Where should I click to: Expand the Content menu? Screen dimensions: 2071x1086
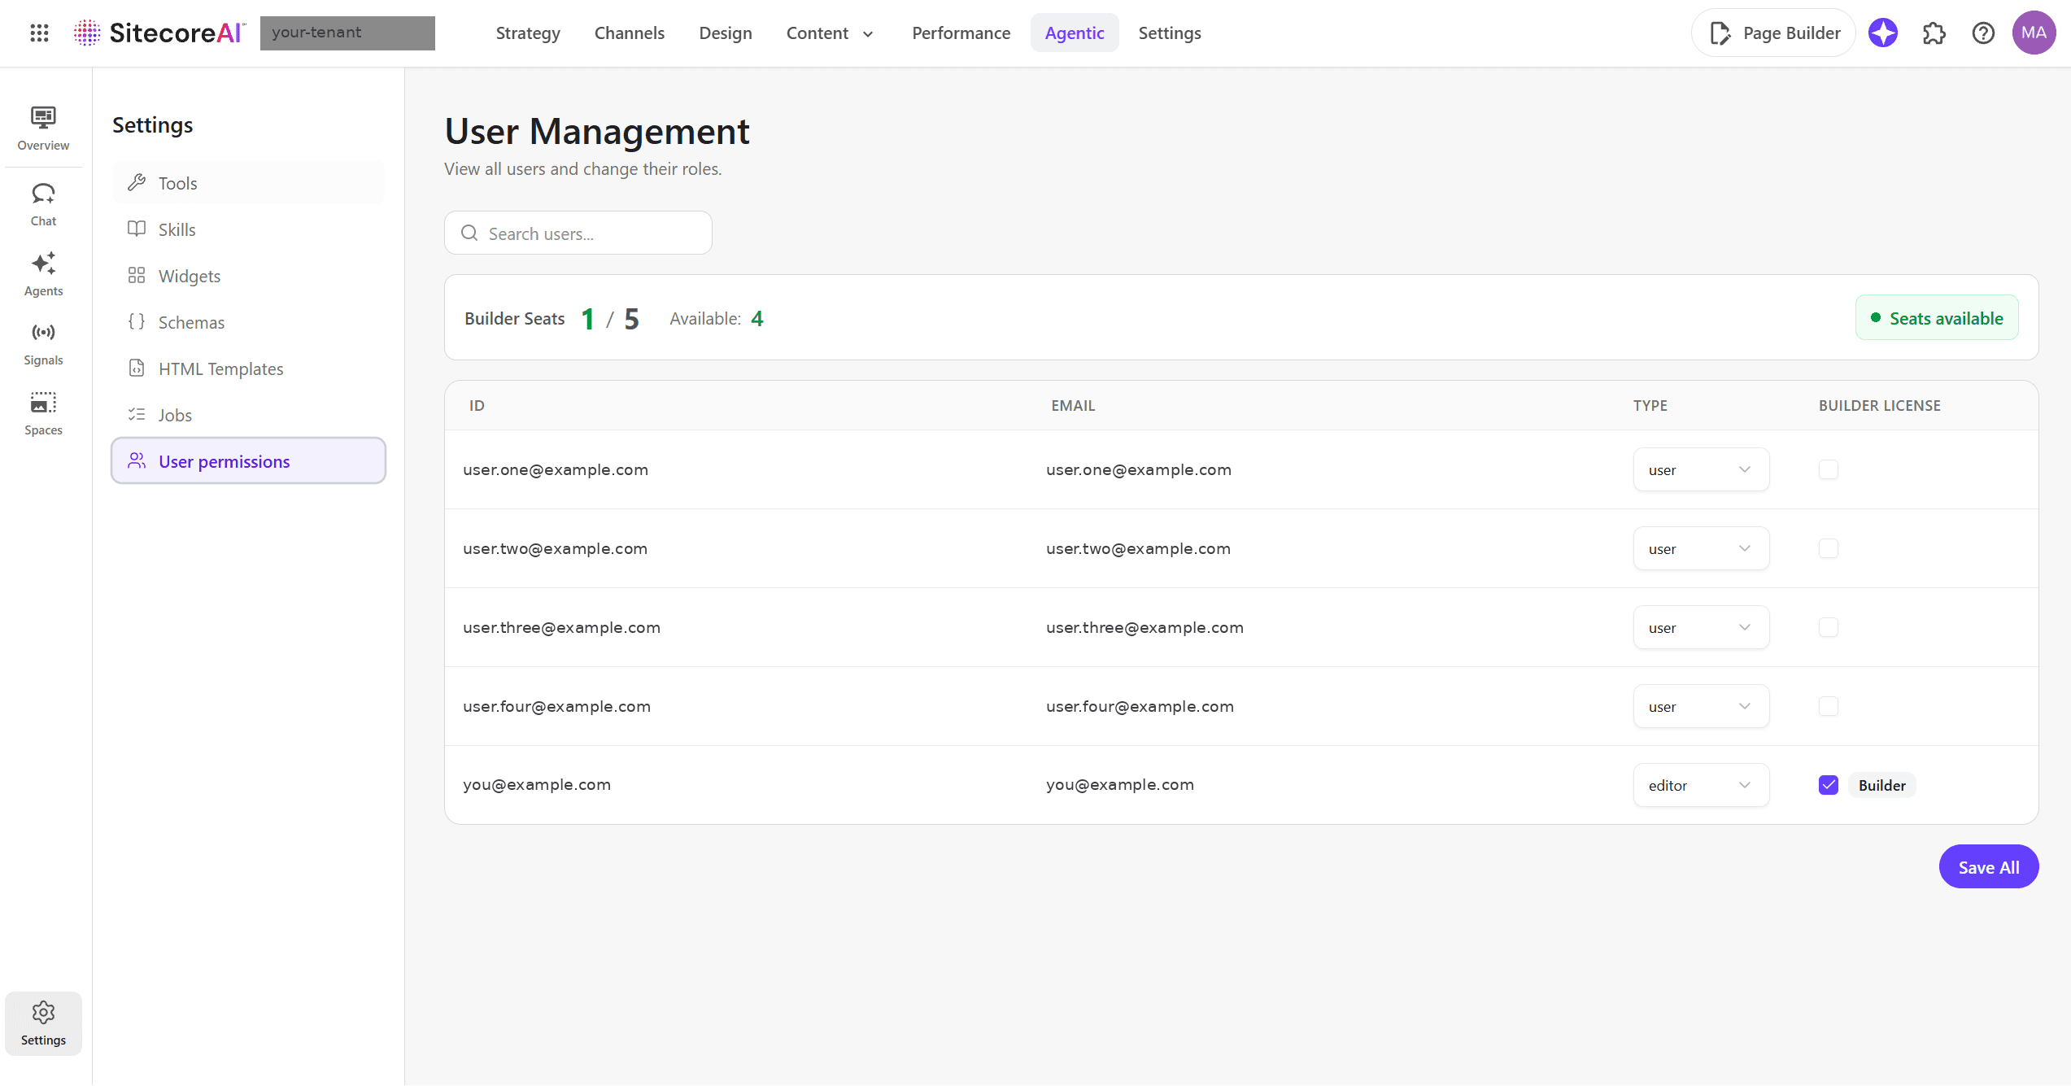(830, 33)
